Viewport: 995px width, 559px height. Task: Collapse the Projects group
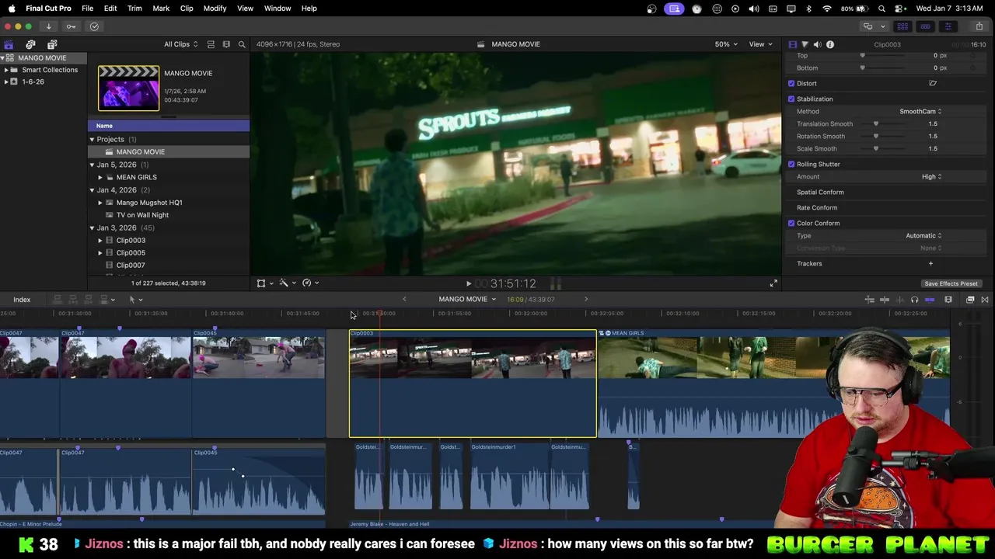click(x=92, y=140)
